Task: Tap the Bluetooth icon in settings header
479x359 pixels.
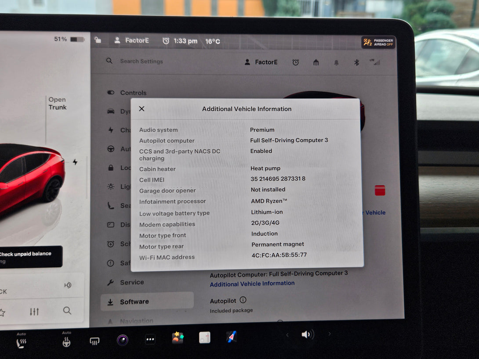Action: tap(356, 63)
